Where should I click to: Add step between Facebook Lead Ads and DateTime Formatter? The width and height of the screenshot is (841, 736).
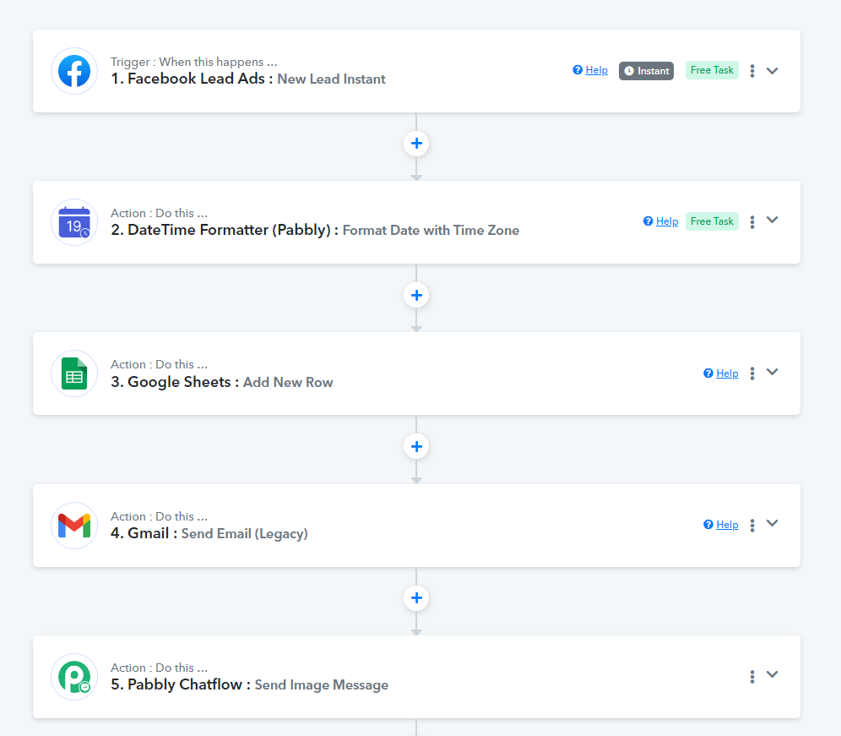(416, 144)
